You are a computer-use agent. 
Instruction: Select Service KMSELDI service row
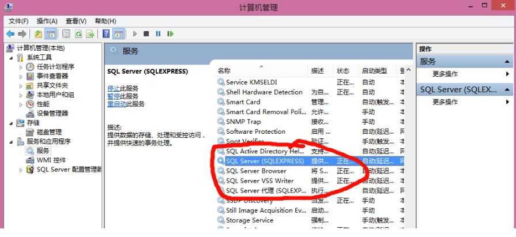310,82
